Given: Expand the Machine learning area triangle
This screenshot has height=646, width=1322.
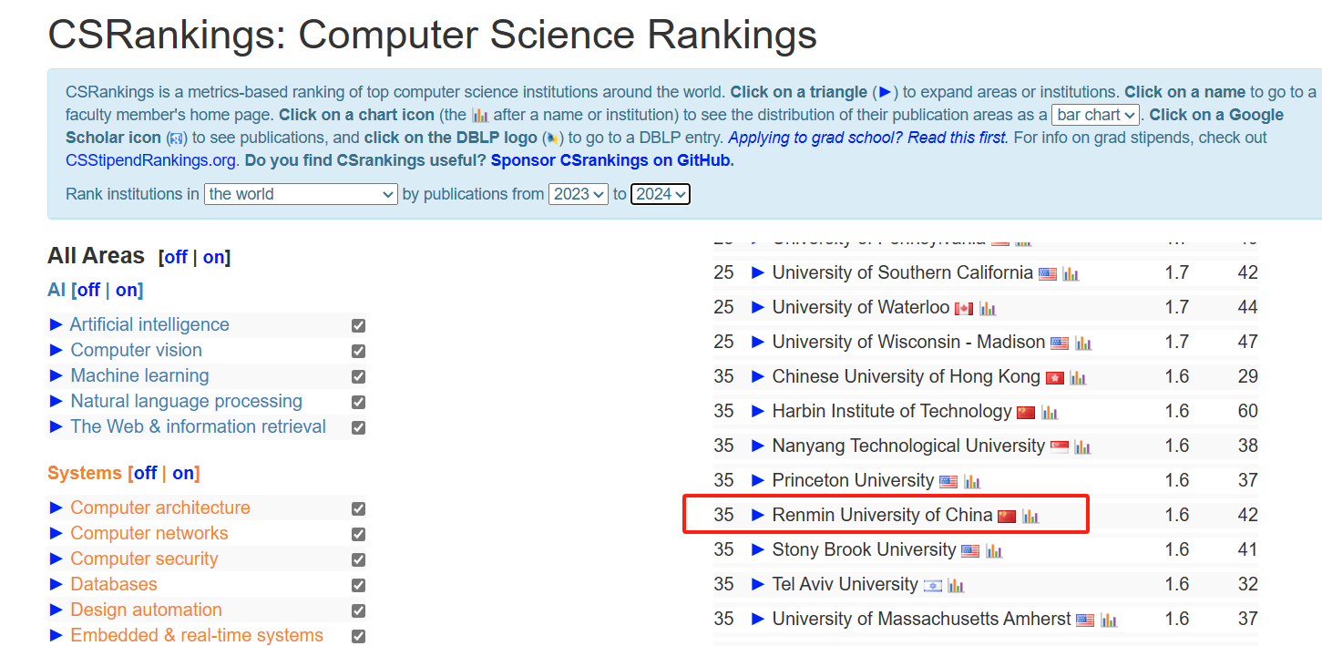Looking at the screenshot, I should (56, 375).
